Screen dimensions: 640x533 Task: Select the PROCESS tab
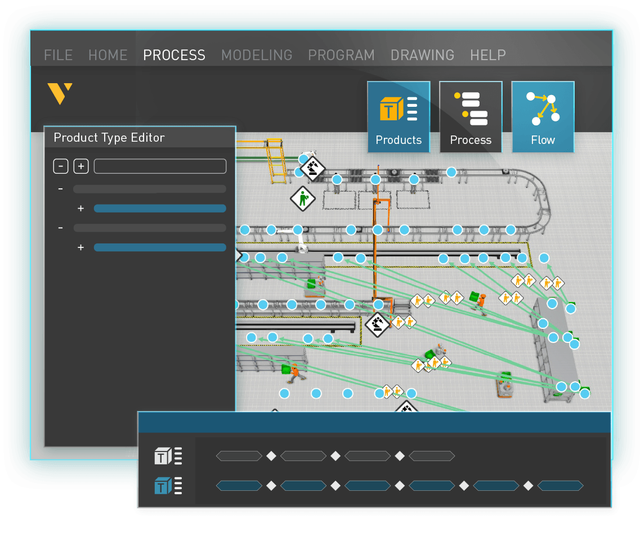tap(174, 55)
